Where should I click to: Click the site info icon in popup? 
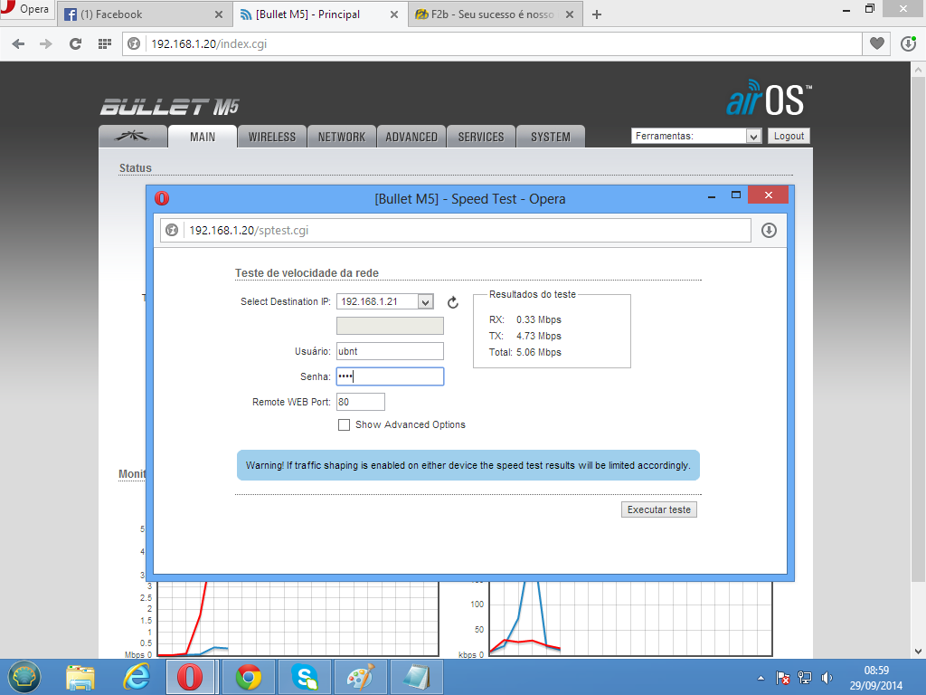pos(172,231)
